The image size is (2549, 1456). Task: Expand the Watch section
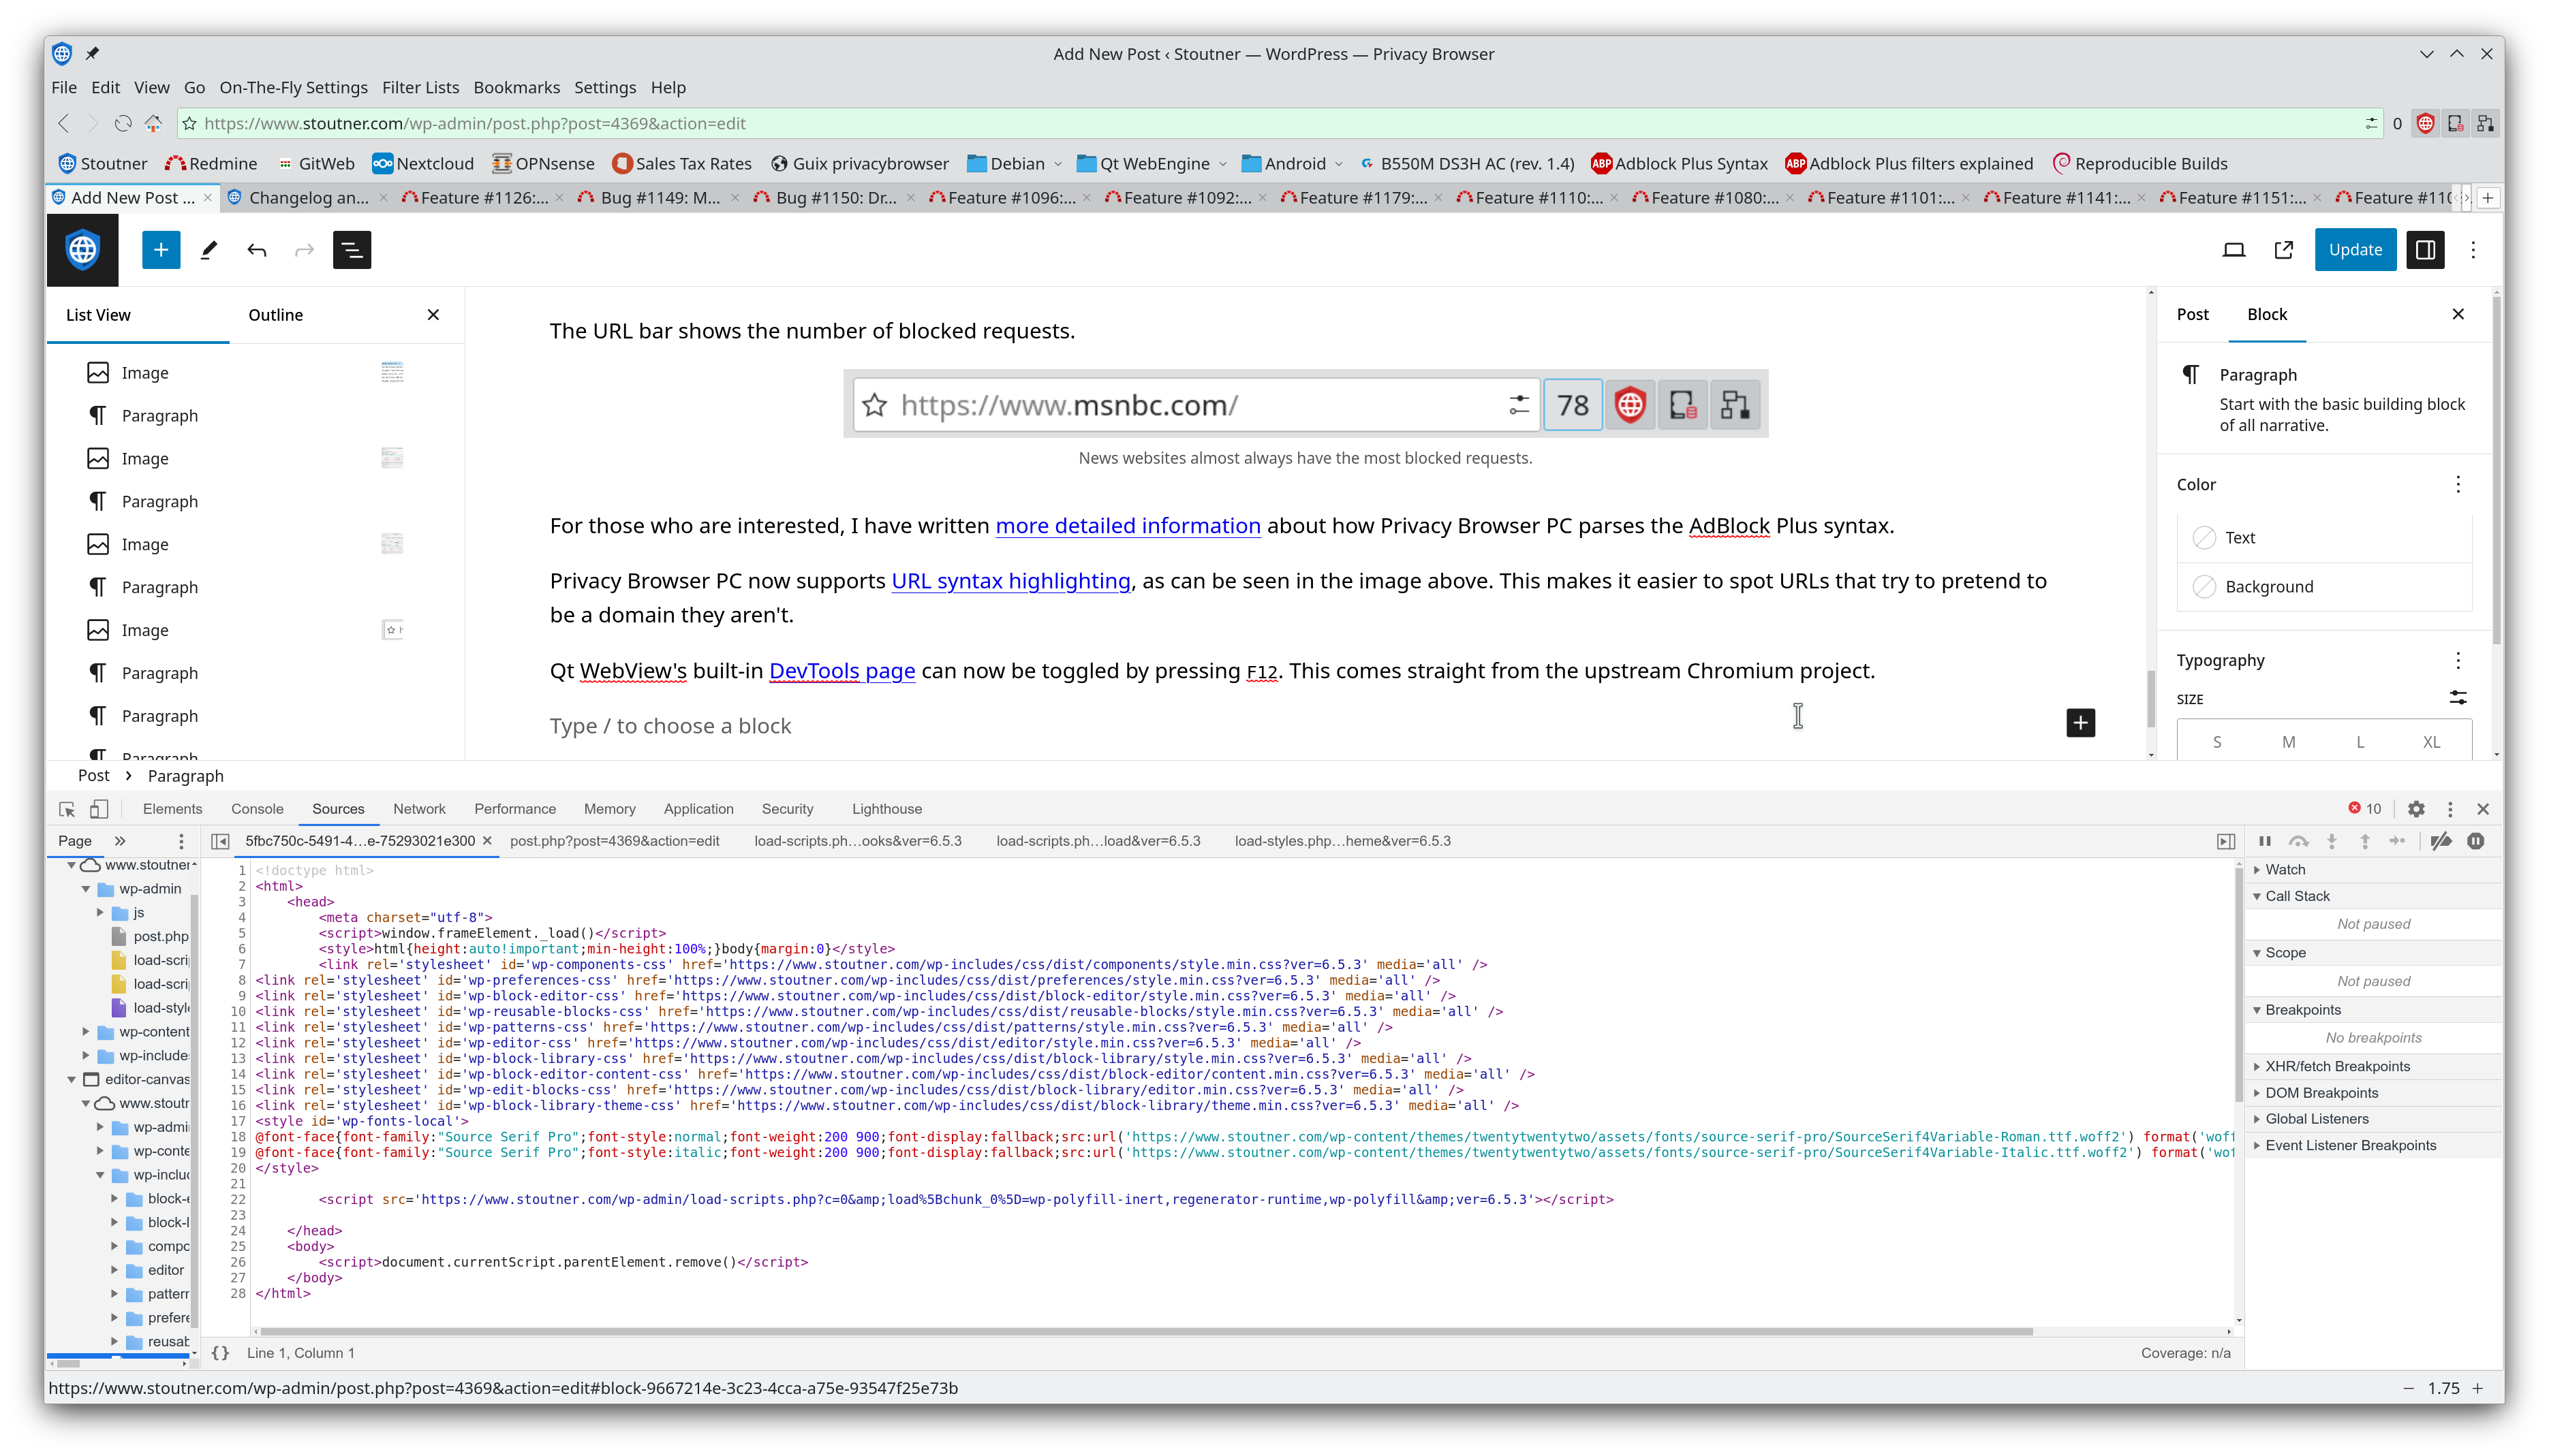(x=2285, y=870)
